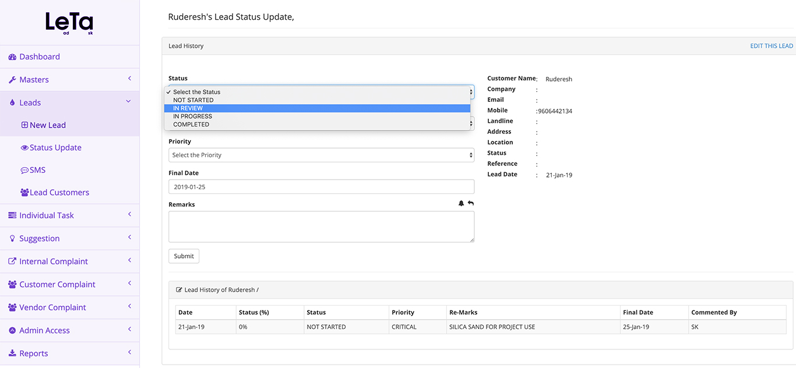Open the Status Update page
Viewport: 796px width, 368px height.
[55, 147]
